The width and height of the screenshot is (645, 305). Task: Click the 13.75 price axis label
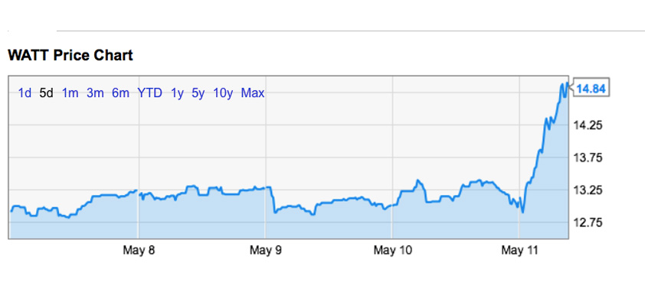click(x=588, y=157)
